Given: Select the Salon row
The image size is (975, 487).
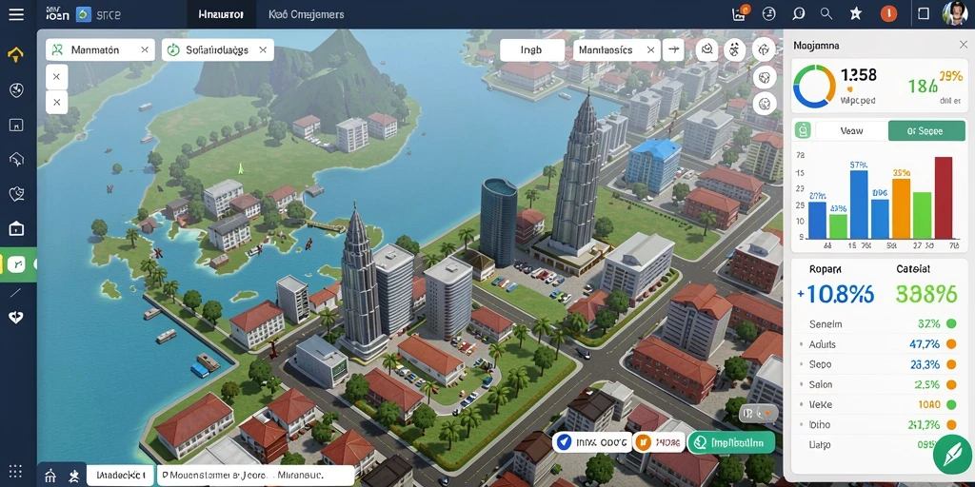Looking at the screenshot, I should pyautogui.click(x=880, y=384).
